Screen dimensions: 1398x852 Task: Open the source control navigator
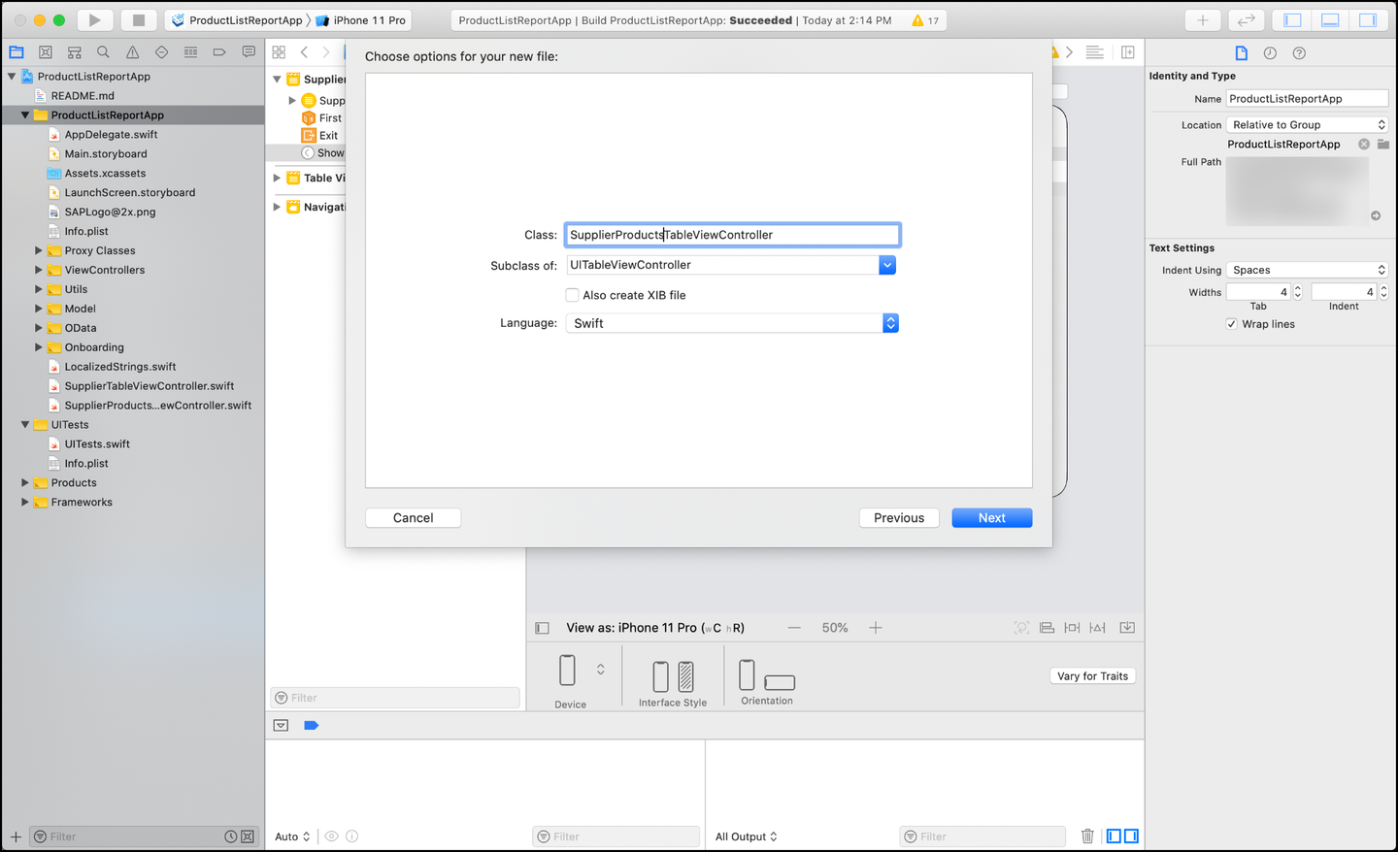point(46,52)
